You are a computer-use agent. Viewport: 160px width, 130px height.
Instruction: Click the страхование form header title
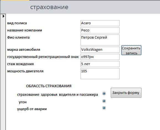coord(49,7)
